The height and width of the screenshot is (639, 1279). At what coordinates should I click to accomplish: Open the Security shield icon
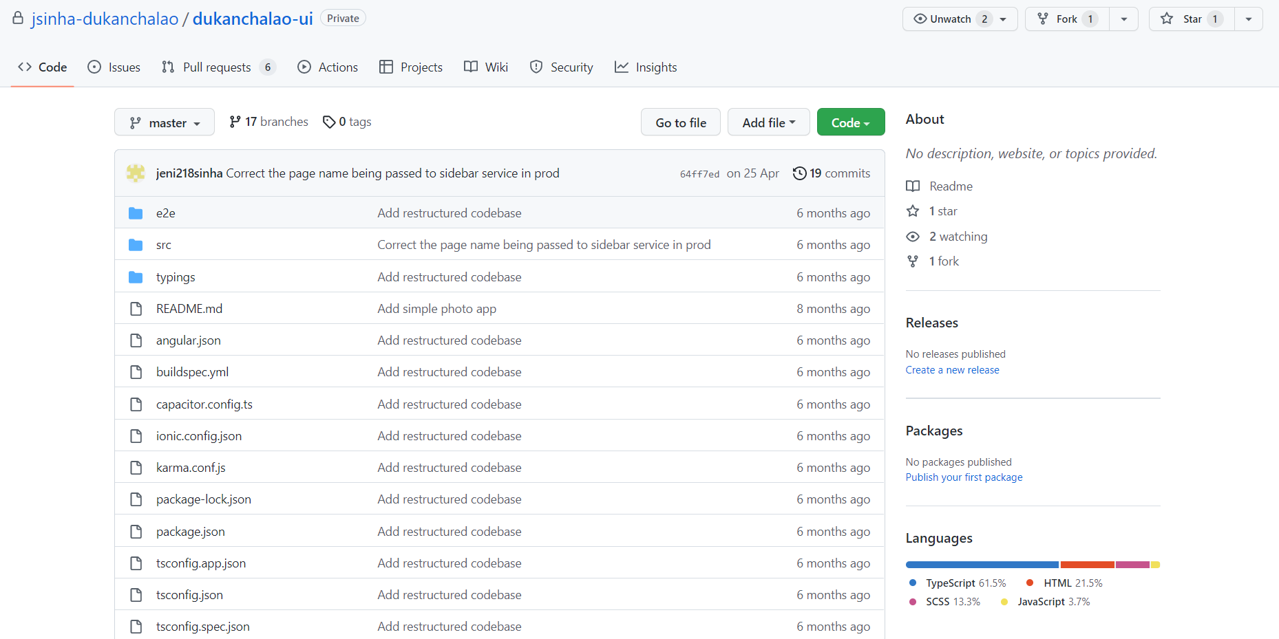tap(536, 67)
